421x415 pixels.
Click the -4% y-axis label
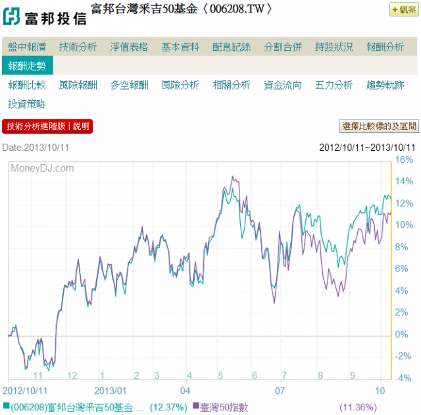(403, 378)
